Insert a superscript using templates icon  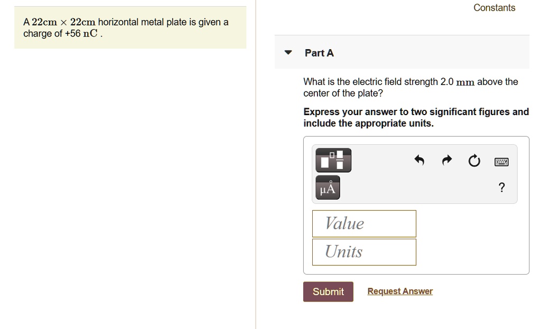point(333,160)
